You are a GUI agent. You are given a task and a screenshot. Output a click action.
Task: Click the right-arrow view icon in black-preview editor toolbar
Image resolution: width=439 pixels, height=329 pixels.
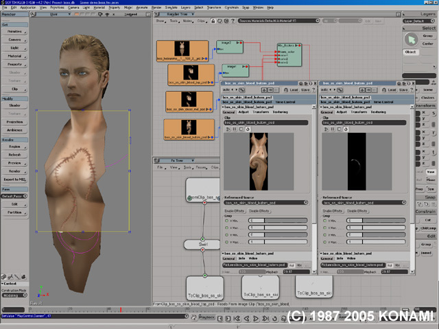click(368, 90)
